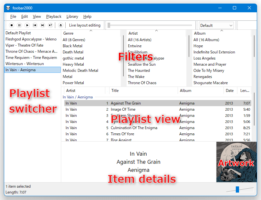Click the seek bar thumb
The width and height of the screenshot is (261, 200).
(109, 25)
